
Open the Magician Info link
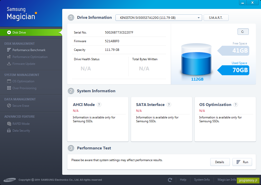(227, 180)
